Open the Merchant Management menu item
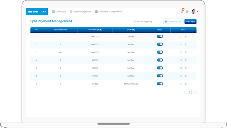 coord(108,11)
